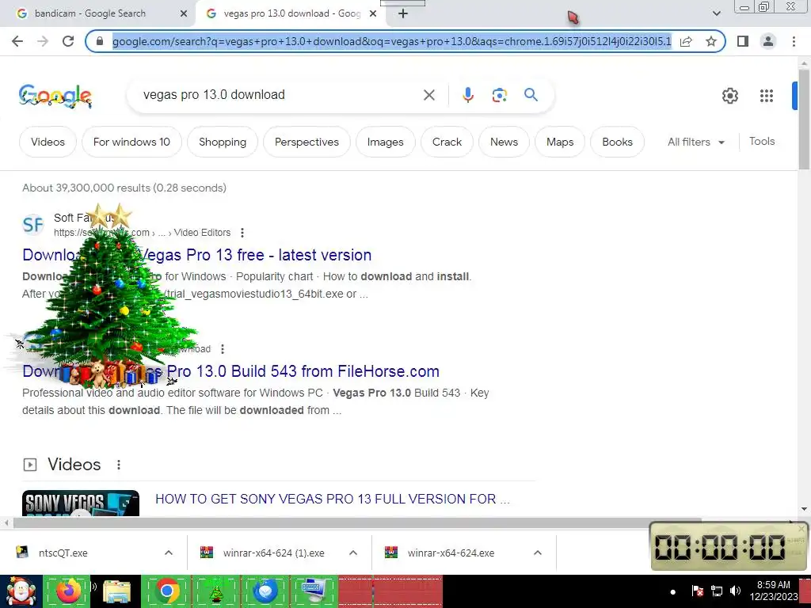Share this page from address bar

(686, 41)
